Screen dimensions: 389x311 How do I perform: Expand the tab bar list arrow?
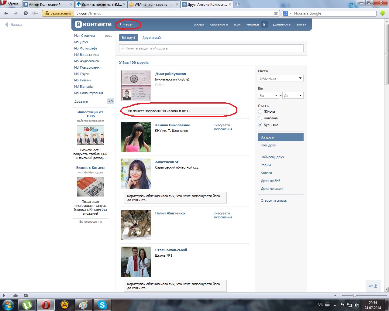point(352,5)
